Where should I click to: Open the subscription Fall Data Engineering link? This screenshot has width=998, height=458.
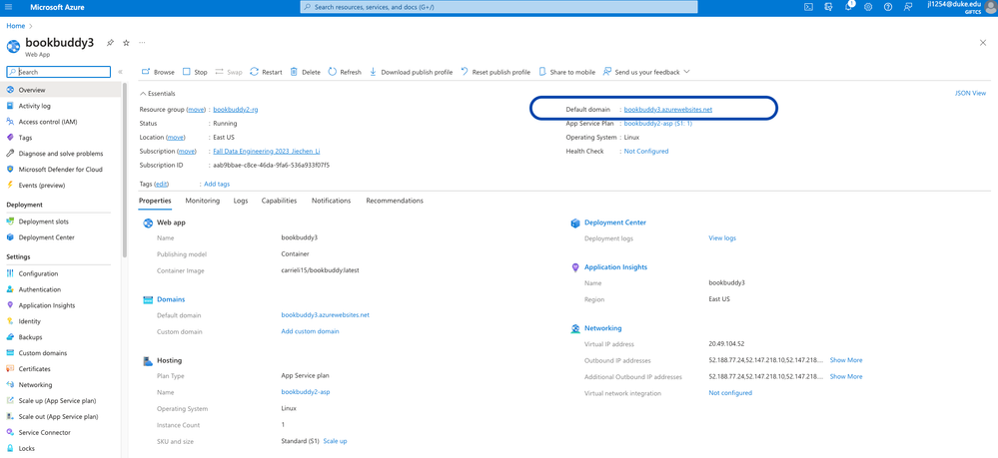pos(267,152)
